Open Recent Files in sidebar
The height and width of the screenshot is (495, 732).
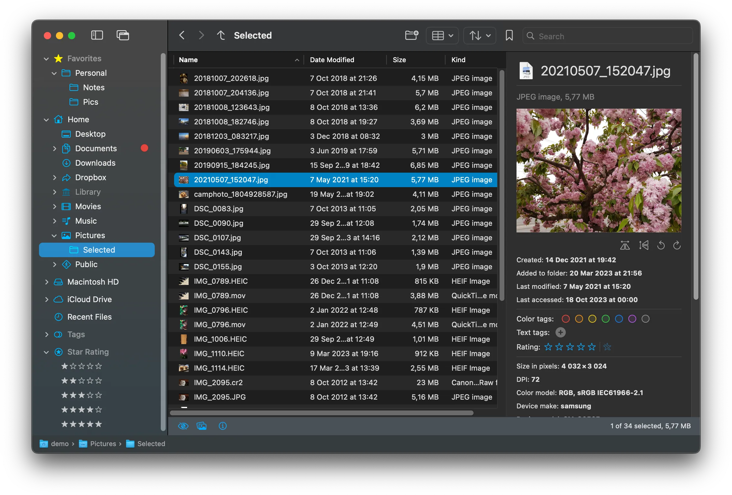tap(89, 317)
